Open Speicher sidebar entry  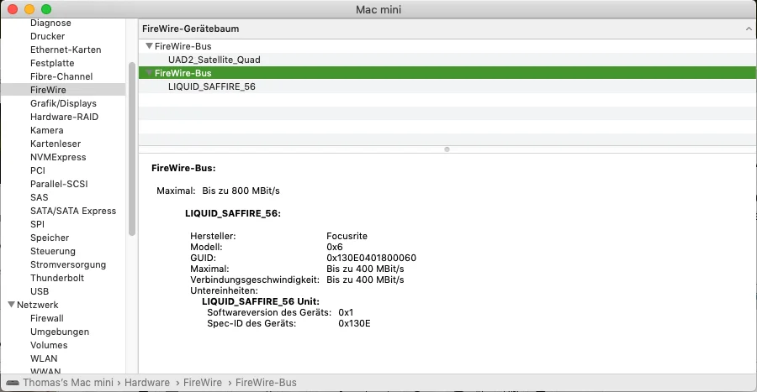coord(50,238)
